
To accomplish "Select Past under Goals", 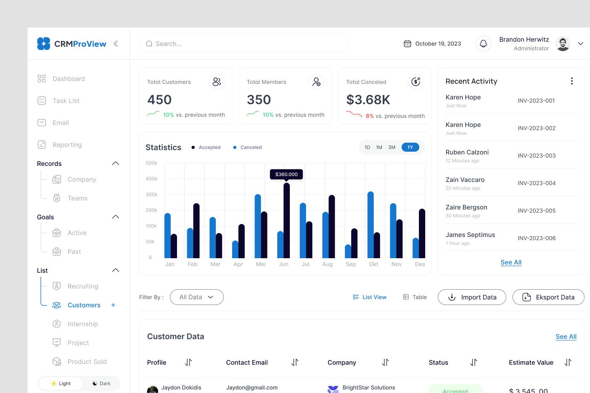I will [x=66, y=252].
